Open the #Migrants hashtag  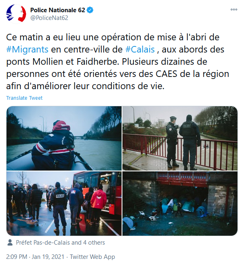click(x=27, y=50)
